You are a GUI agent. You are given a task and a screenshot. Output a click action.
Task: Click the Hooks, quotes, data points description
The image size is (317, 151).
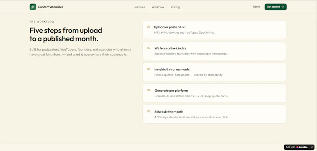(189, 75)
